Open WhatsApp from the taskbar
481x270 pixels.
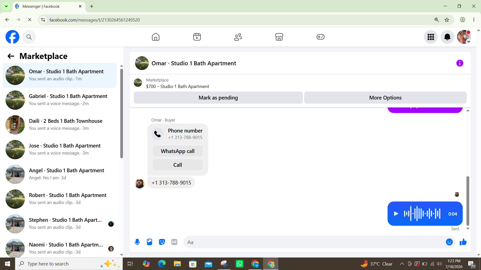(x=239, y=264)
